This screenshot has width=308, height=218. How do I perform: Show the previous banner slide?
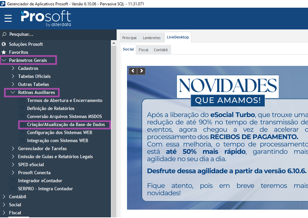click(x=133, y=71)
